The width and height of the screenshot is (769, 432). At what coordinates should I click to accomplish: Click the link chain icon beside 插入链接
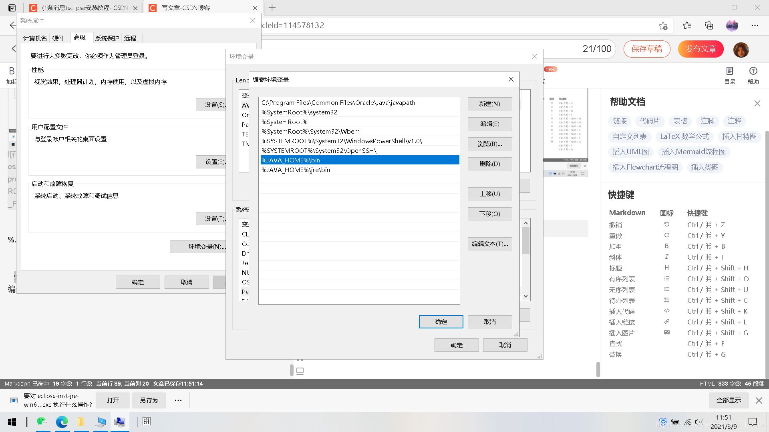666,322
